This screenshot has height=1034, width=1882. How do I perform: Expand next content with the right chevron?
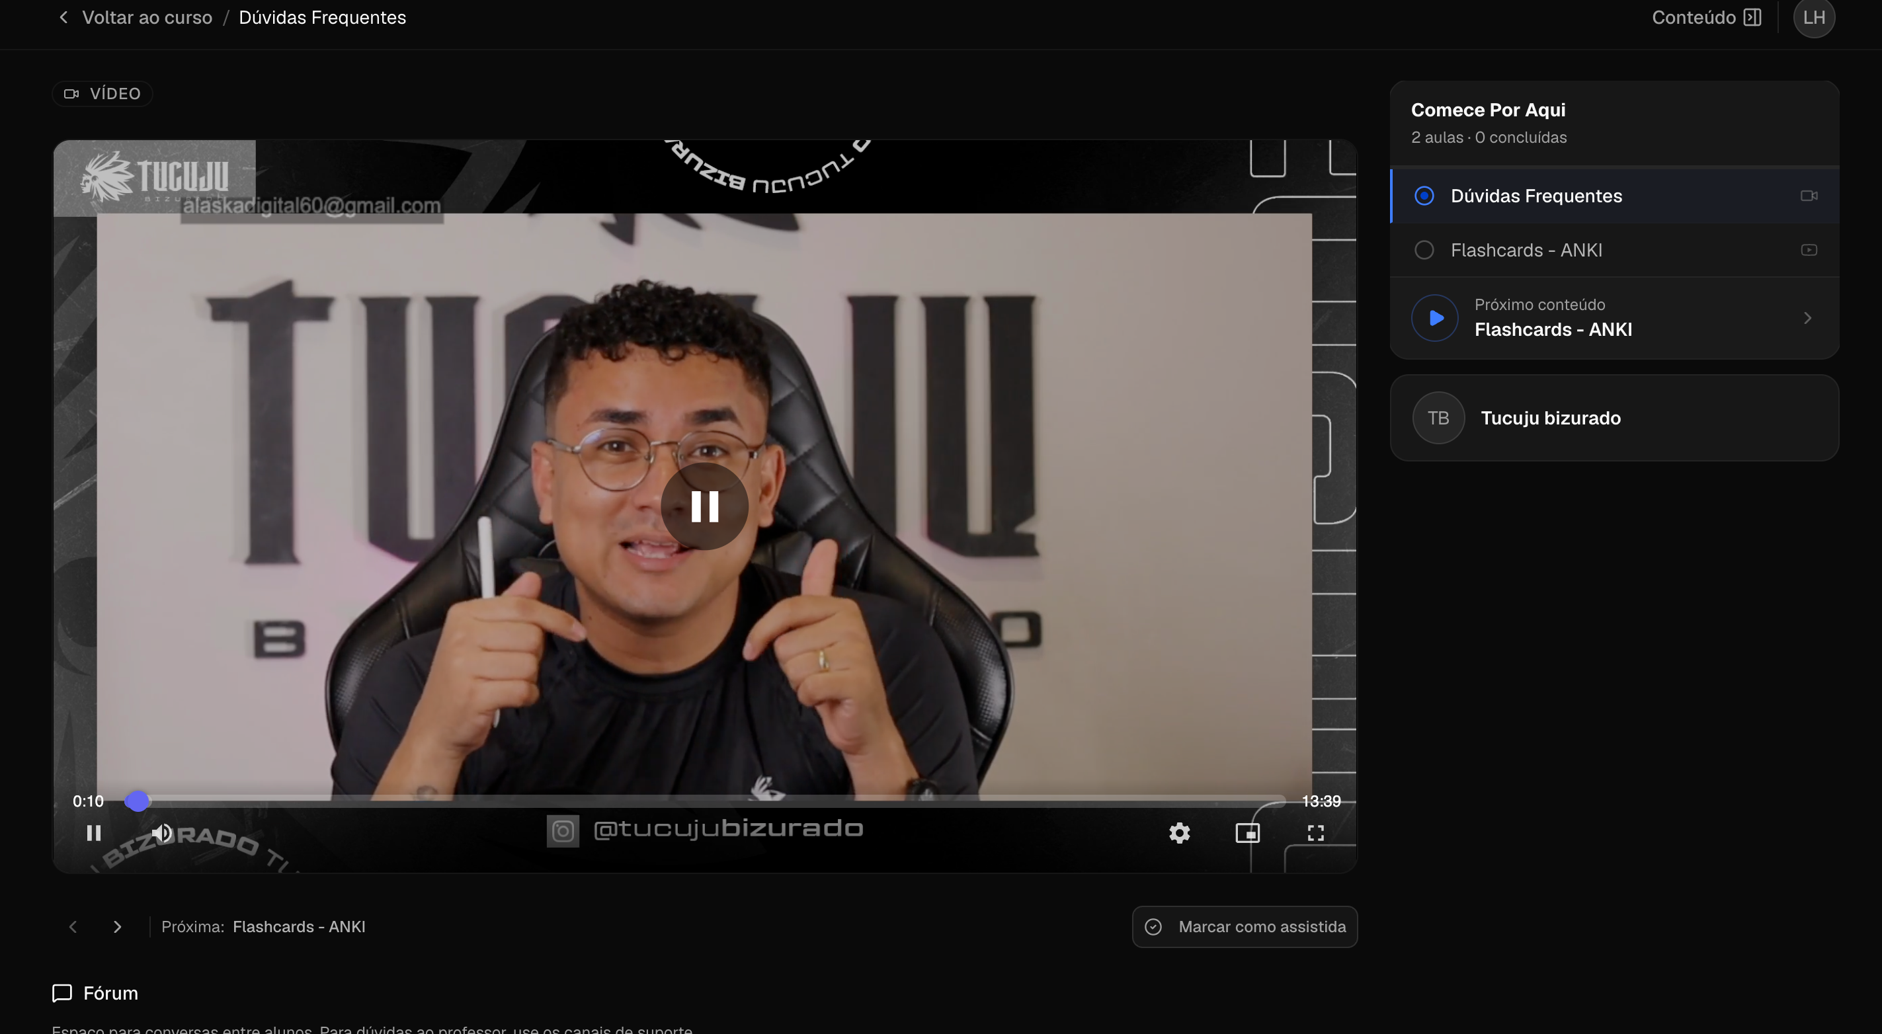1807,319
